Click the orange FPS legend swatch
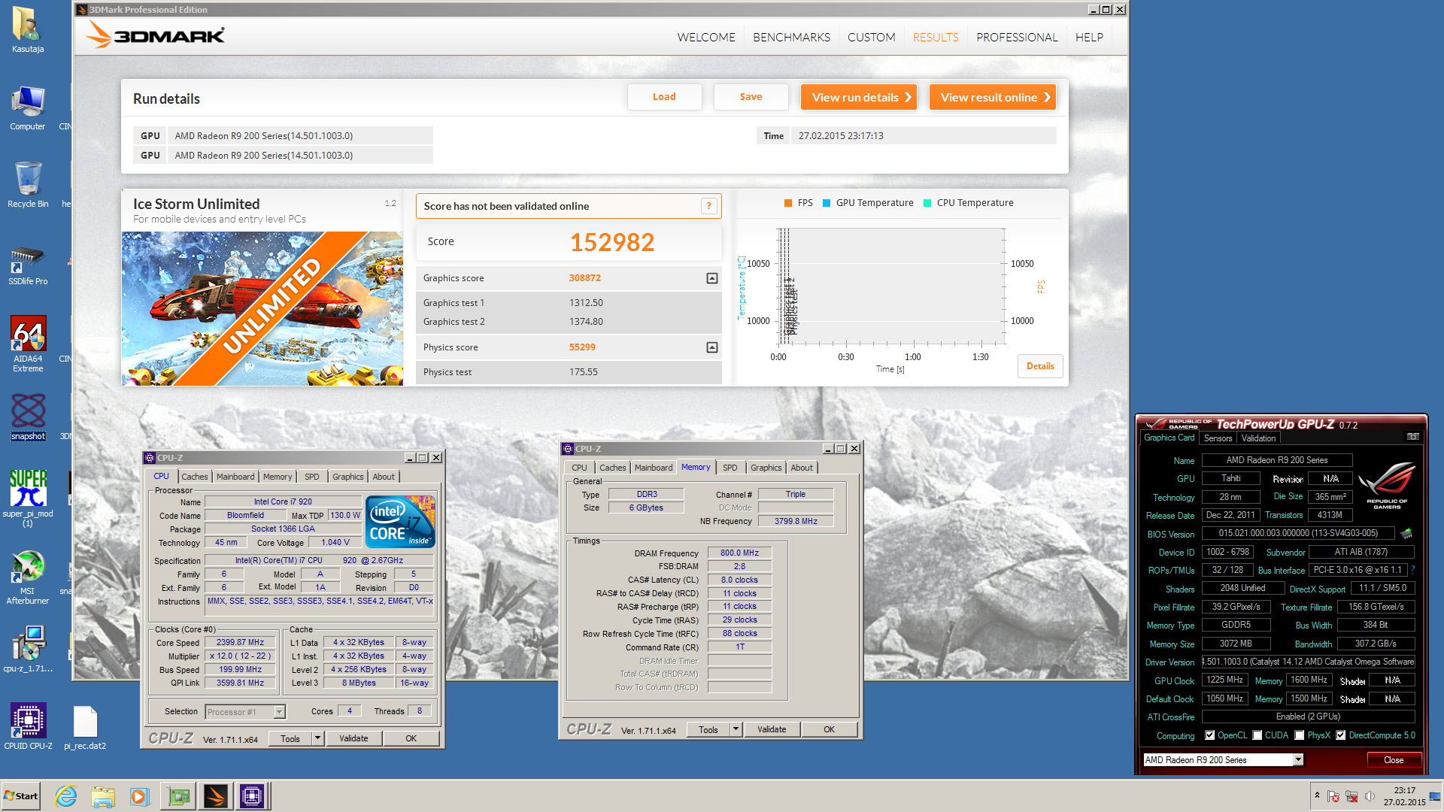The height and width of the screenshot is (812, 1444). pyautogui.click(x=788, y=203)
